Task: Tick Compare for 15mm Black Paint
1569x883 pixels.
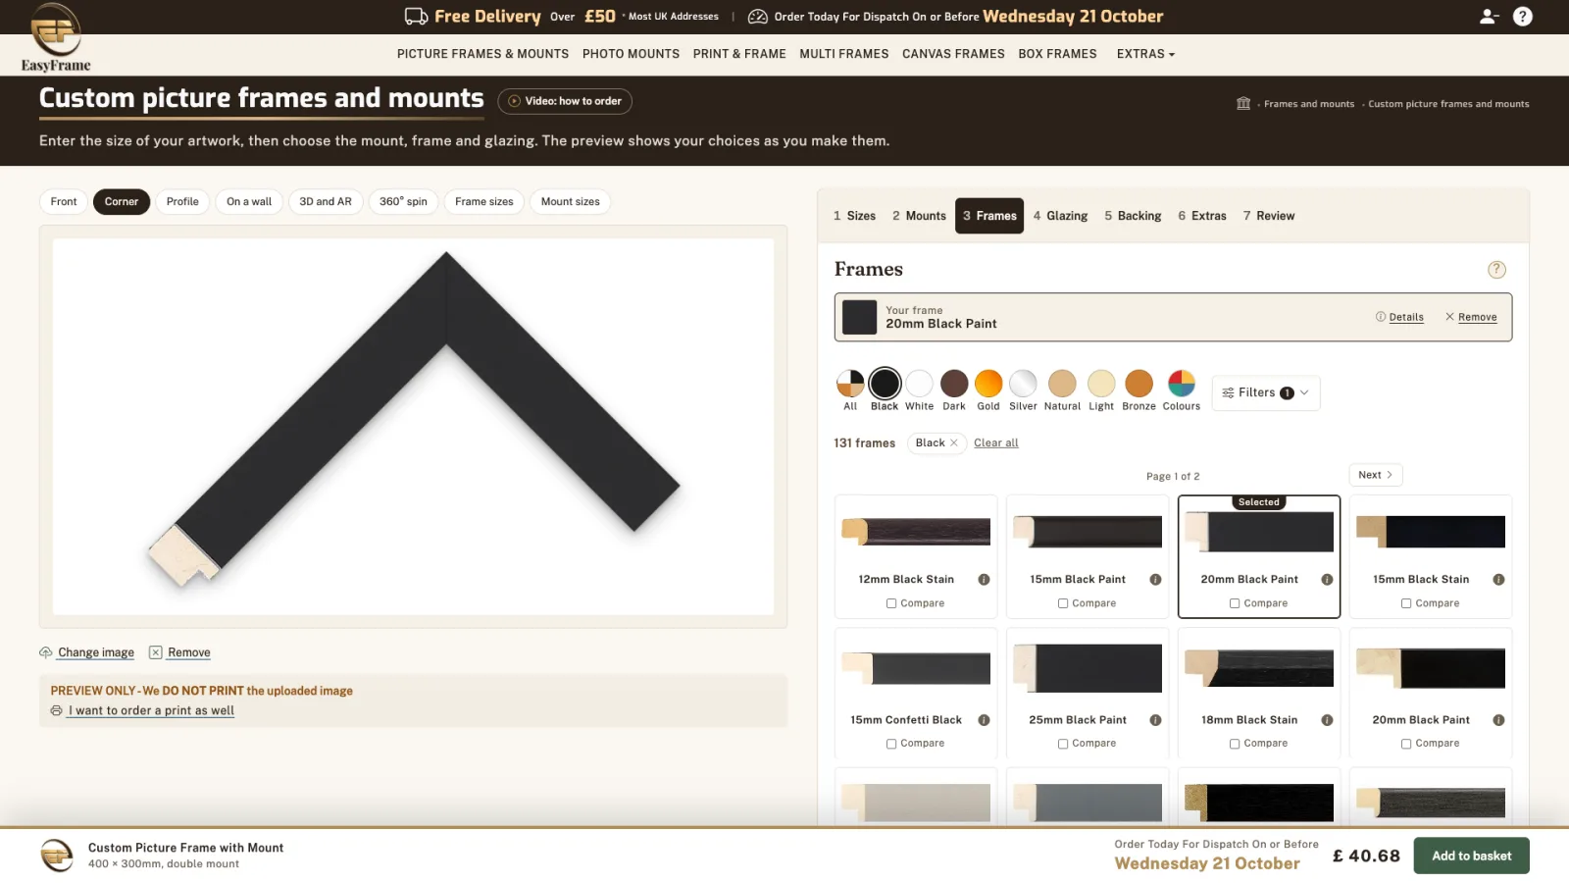Action: (x=1063, y=603)
